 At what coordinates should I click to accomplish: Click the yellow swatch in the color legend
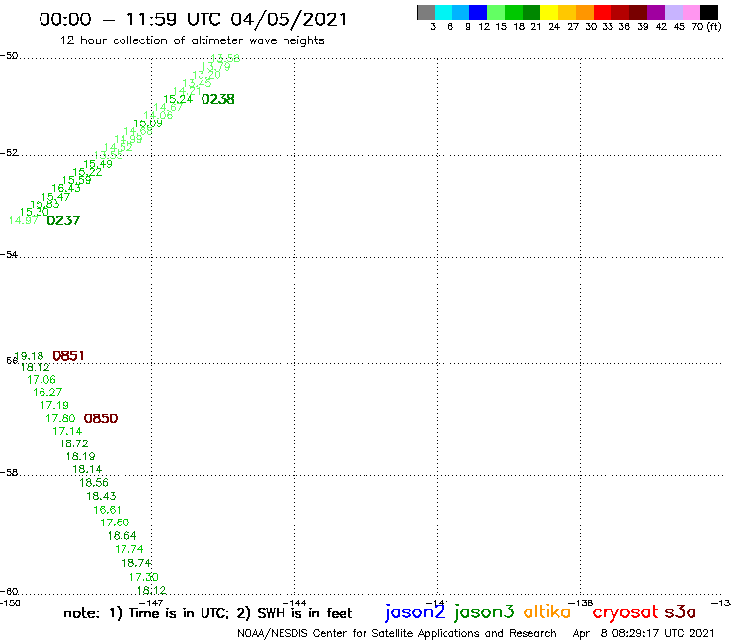[x=549, y=12]
